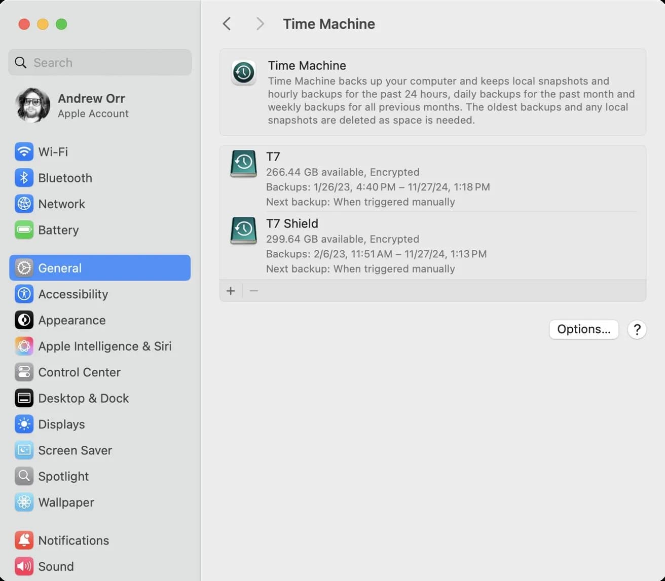Open Time Machine help question mark
665x581 pixels.
pyautogui.click(x=637, y=330)
